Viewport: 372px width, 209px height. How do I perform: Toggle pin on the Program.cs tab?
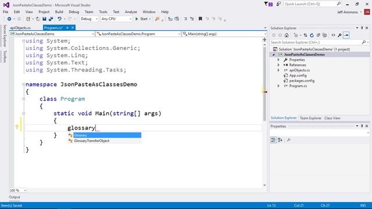click(67, 28)
